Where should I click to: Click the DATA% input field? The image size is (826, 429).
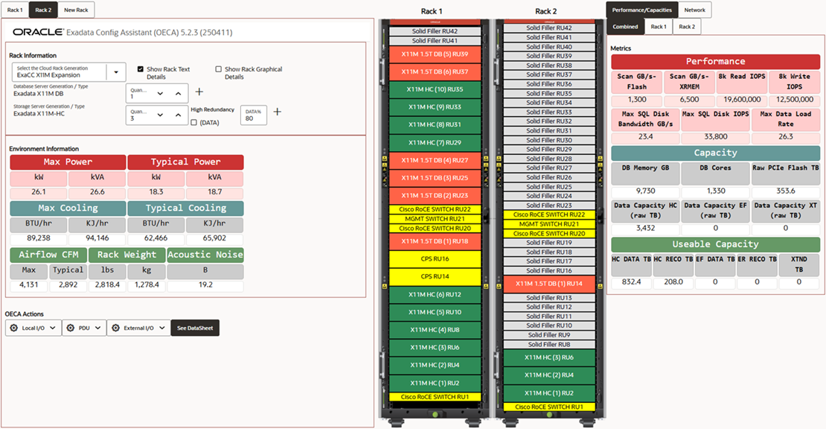coord(254,115)
